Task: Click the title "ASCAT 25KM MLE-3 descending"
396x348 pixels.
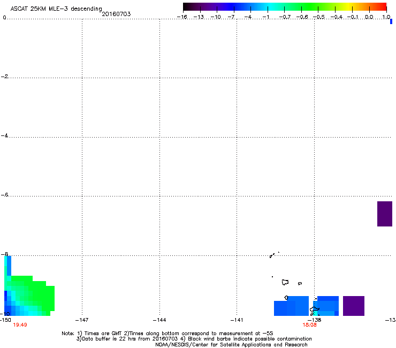Action: [x=56, y=9]
